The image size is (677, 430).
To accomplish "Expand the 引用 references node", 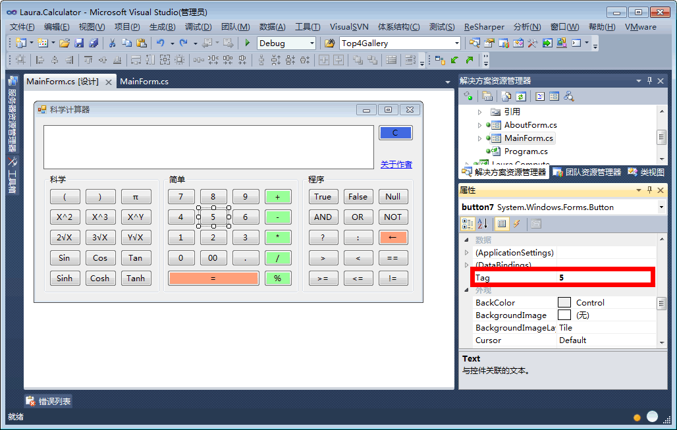I will [x=479, y=112].
